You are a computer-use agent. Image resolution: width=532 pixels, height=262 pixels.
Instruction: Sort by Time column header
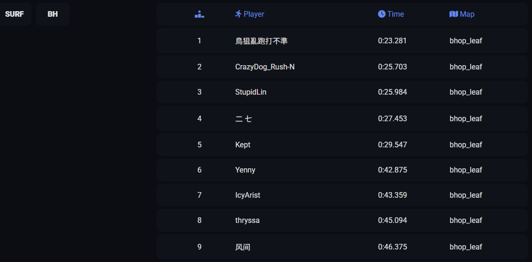pos(396,14)
